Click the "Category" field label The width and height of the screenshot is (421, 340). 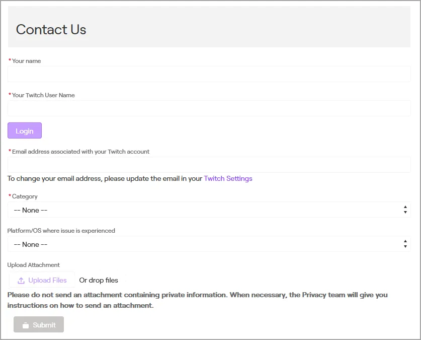[25, 196]
